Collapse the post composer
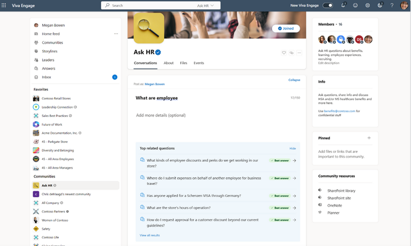 pyautogui.click(x=294, y=80)
